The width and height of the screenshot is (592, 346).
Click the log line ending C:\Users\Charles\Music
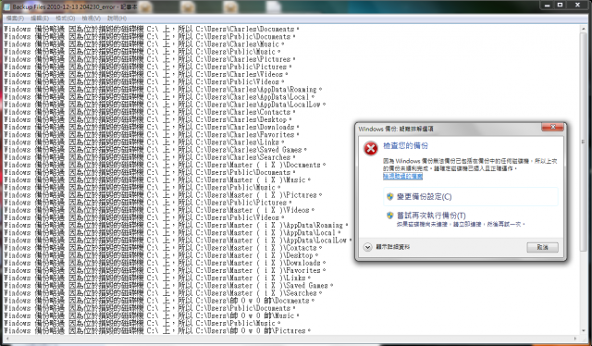144,44
